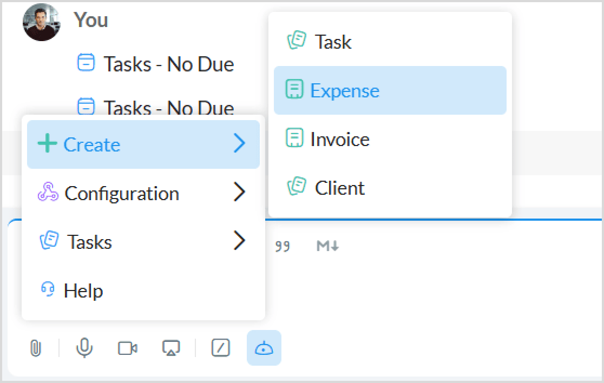Viewport: 604px width, 383px height.
Task: Select Invoice from the submenu
Action: coord(339,139)
